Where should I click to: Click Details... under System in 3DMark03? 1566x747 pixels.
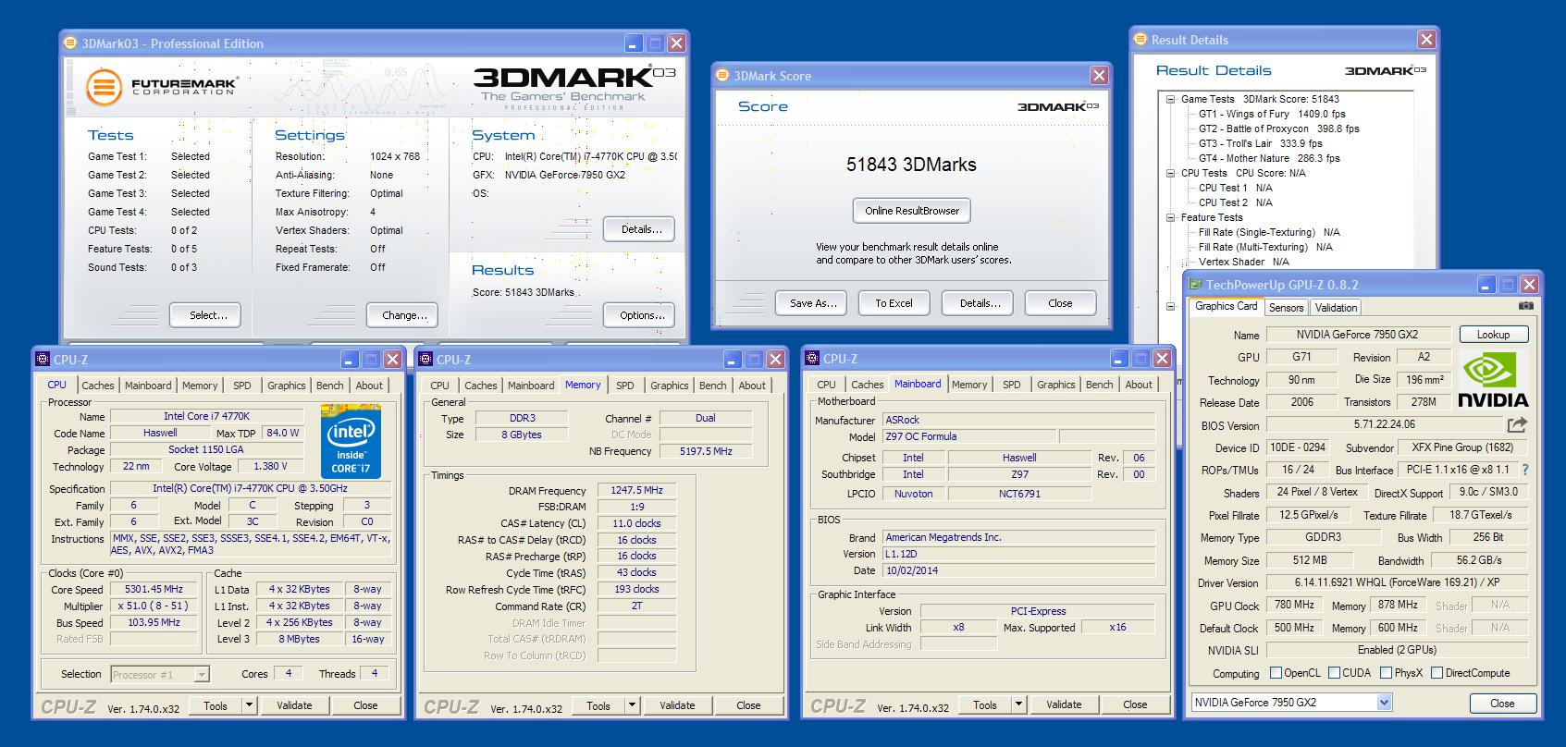pyautogui.click(x=641, y=229)
